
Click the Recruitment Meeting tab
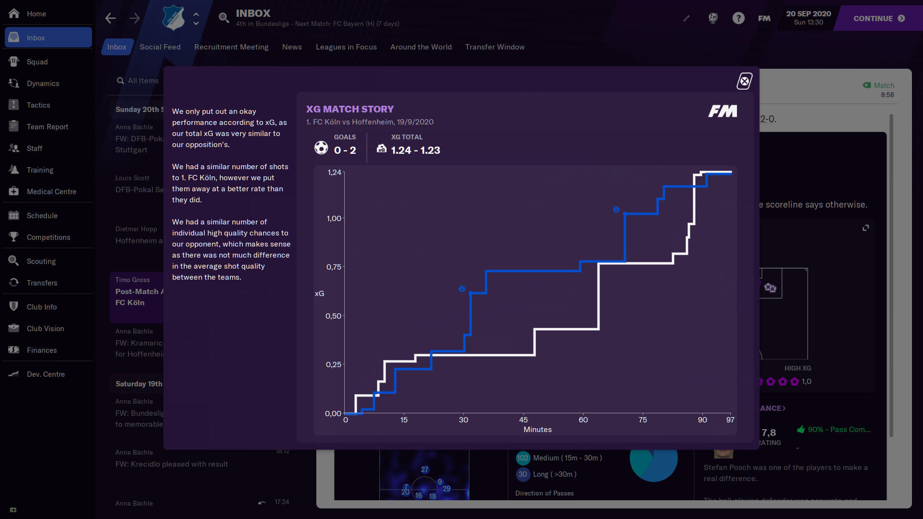[x=231, y=47]
